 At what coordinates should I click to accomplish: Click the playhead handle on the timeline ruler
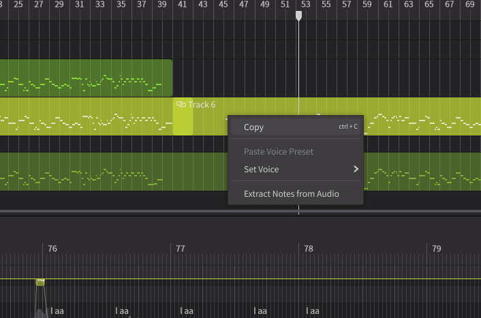tap(298, 16)
